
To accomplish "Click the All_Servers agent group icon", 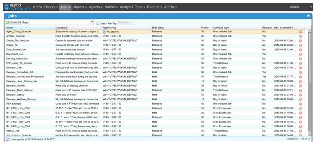I will coord(104,32).
